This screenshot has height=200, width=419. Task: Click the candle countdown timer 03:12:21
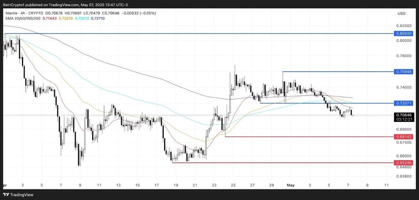pos(403,119)
